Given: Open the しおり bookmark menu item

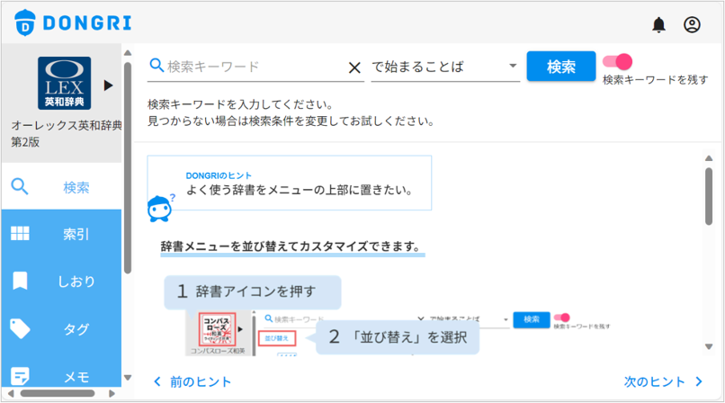Looking at the screenshot, I should [61, 281].
